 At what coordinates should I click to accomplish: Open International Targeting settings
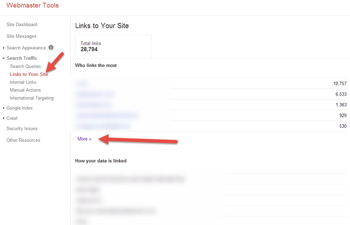pos(32,98)
